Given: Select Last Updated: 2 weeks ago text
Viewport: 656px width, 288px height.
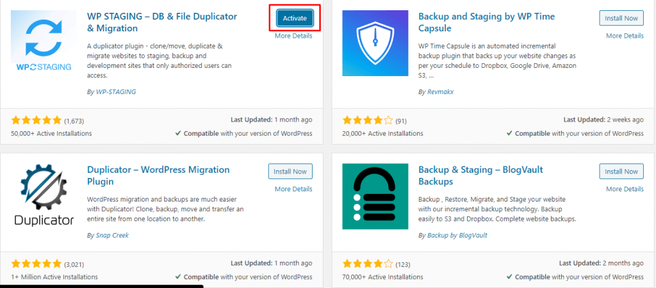Looking at the screenshot, I should 603,120.
